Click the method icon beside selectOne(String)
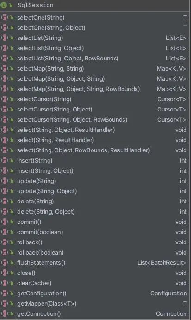 click(x=5, y=18)
